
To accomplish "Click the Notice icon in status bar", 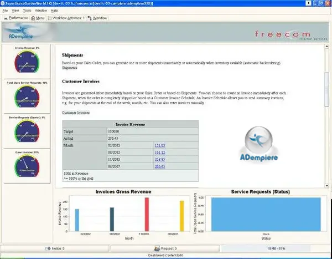I will pyautogui.click(x=48, y=248).
